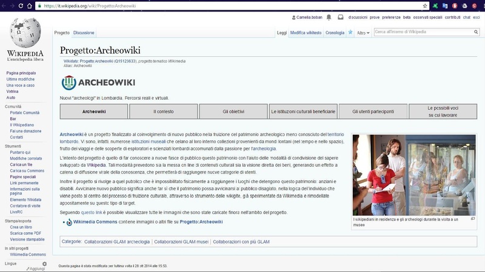Viewport: 485px width, 272px height.
Task: Open category Collaborazioni con più GLAM
Action: point(241,242)
